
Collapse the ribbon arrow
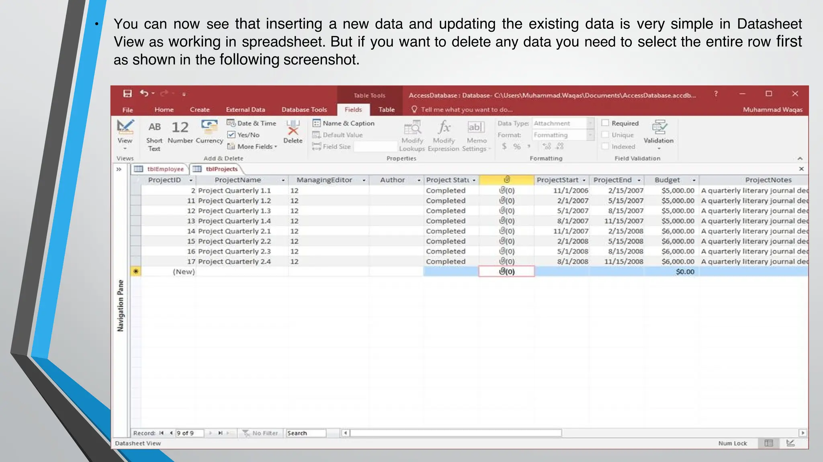[800, 158]
